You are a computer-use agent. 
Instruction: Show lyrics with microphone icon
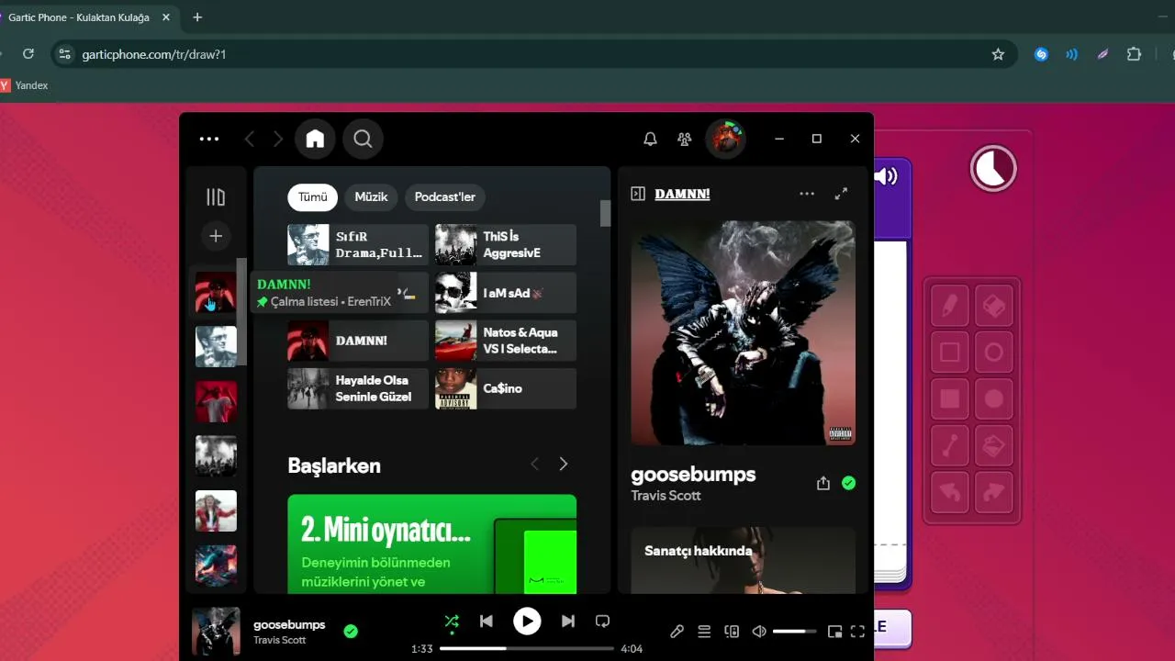[677, 632]
